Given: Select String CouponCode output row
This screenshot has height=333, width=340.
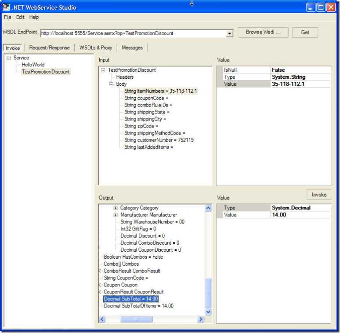Looking at the screenshot, I should pos(126,278).
